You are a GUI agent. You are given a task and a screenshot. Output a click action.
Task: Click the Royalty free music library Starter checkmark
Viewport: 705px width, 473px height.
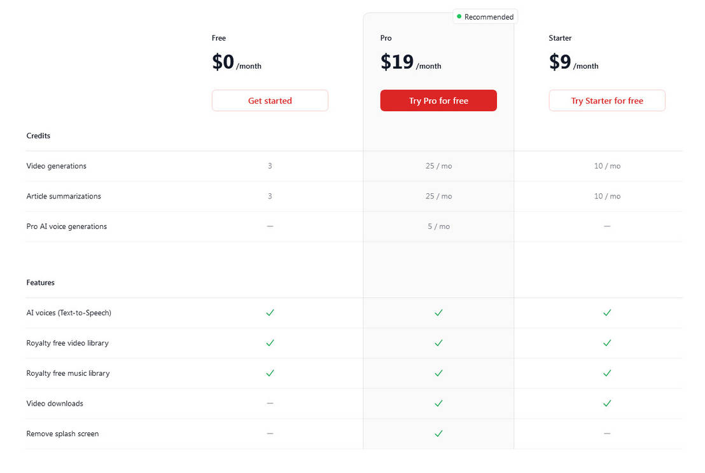606,373
